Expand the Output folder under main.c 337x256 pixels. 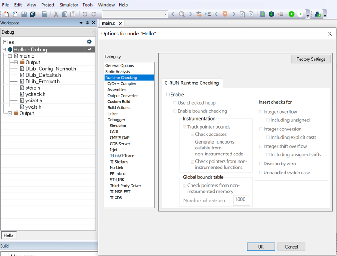16,62
